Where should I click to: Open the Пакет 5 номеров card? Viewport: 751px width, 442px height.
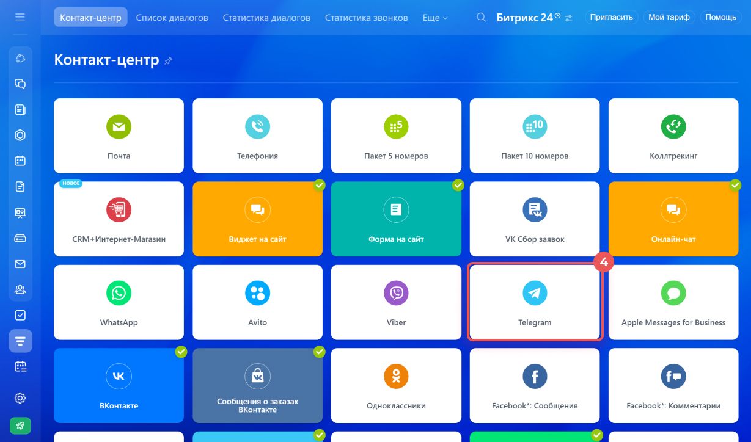[396, 136]
